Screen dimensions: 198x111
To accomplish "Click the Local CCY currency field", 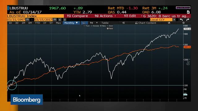I will 161,20.
